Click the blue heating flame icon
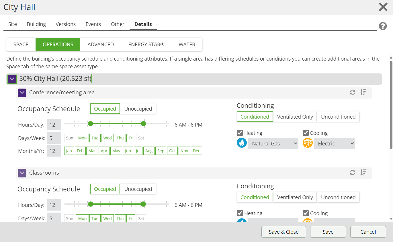 pyautogui.click(x=242, y=143)
